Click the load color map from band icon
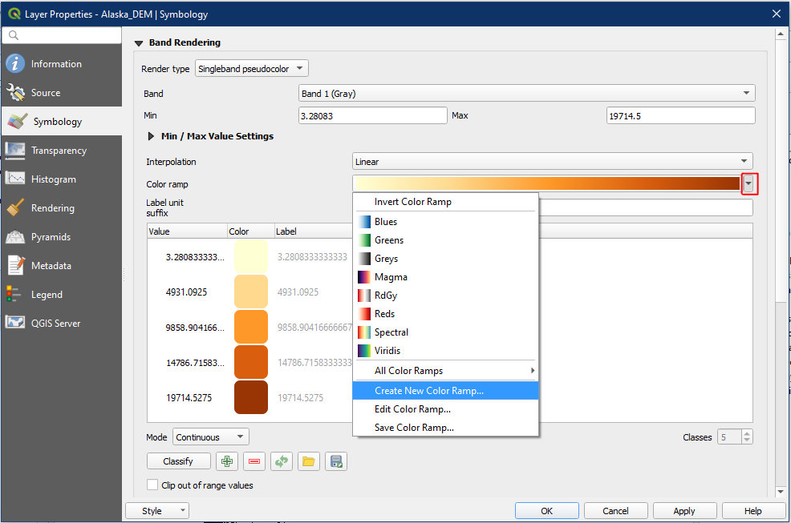This screenshot has width=791, height=523. 282,461
